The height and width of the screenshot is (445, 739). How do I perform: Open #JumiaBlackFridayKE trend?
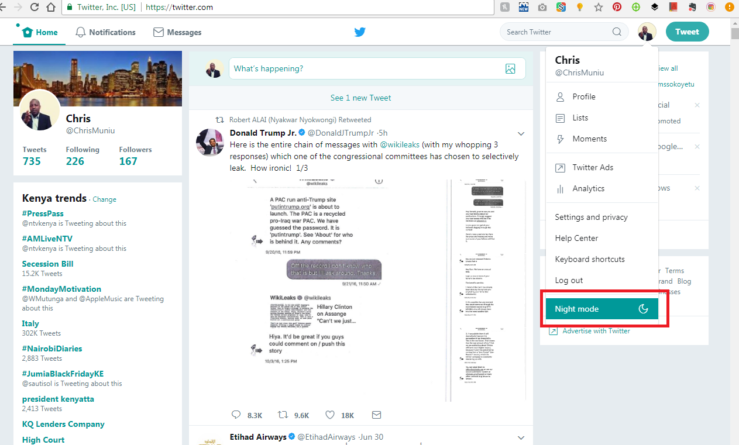point(63,374)
